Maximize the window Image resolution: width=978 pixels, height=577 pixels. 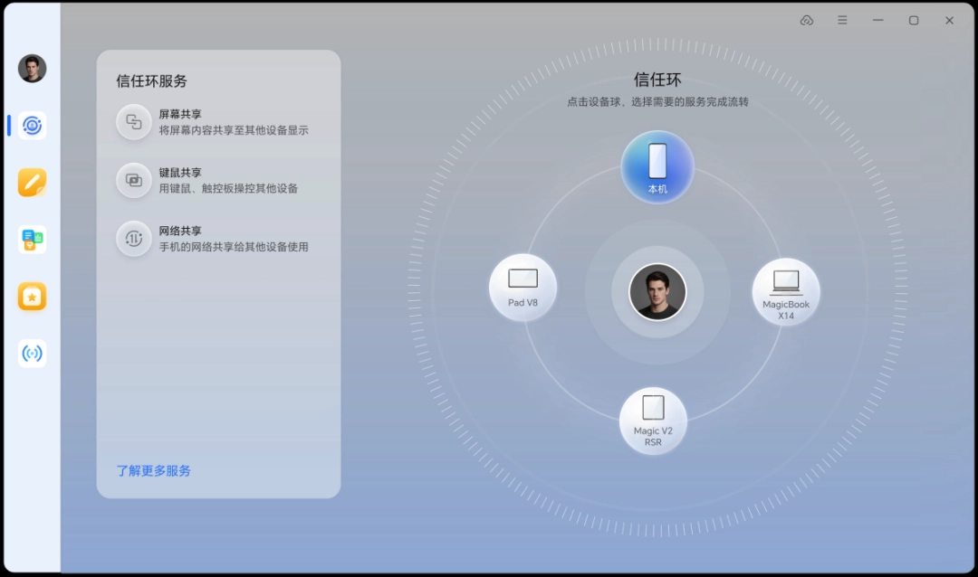pos(914,21)
